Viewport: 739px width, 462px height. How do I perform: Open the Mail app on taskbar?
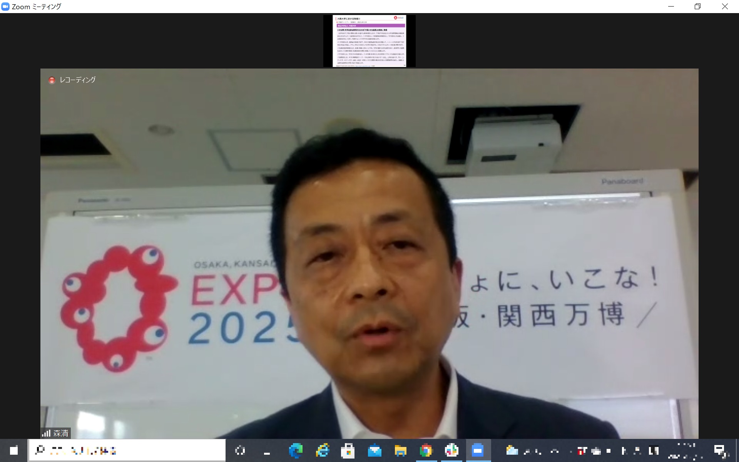coord(374,450)
